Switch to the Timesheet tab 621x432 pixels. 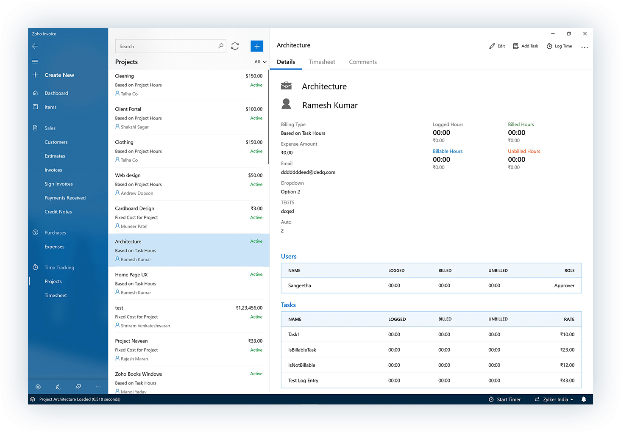tap(322, 62)
